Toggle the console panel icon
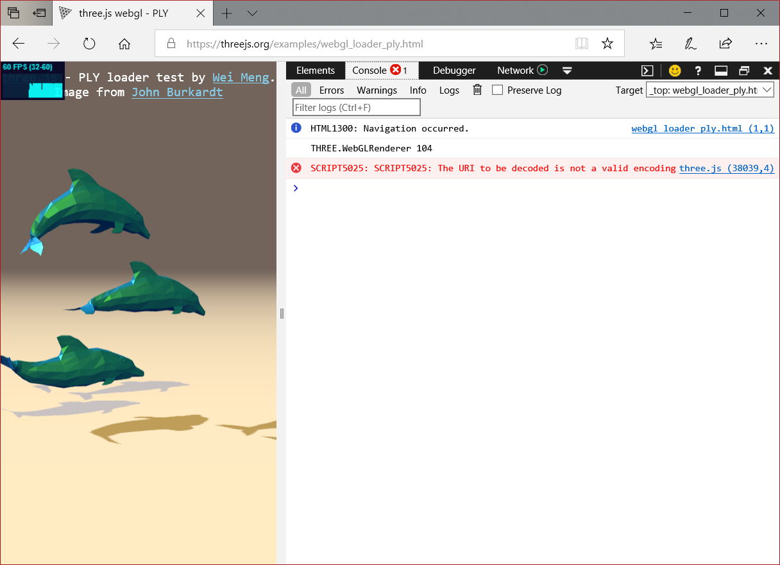Viewport: 780px width, 565px height. click(x=648, y=71)
